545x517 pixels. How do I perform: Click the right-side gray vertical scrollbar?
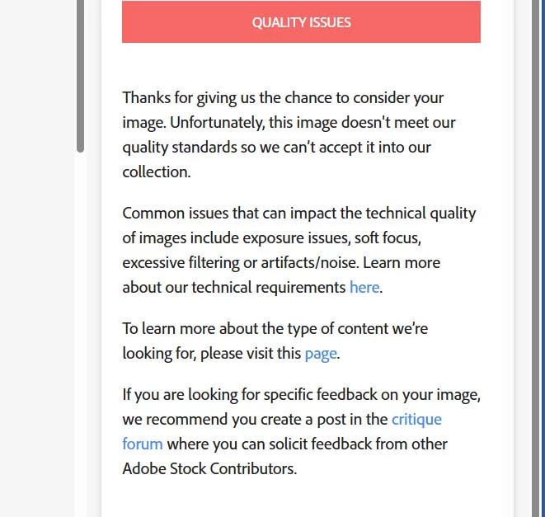pos(533,247)
